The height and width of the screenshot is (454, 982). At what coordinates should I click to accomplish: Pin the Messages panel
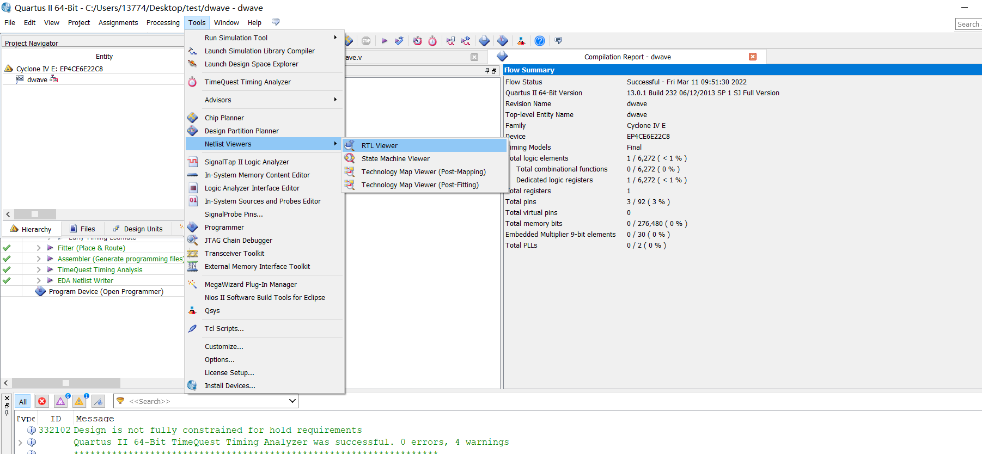[7, 413]
